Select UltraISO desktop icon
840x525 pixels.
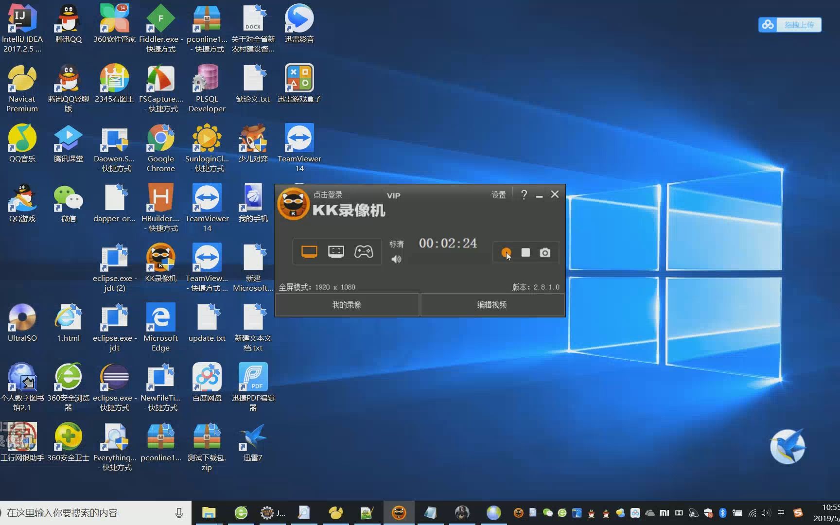(x=22, y=322)
